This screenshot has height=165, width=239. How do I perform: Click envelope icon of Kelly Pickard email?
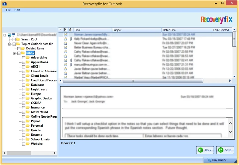[x=65, y=39]
